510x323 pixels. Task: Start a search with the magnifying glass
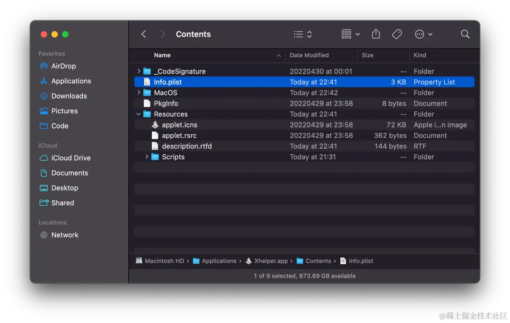[465, 34]
